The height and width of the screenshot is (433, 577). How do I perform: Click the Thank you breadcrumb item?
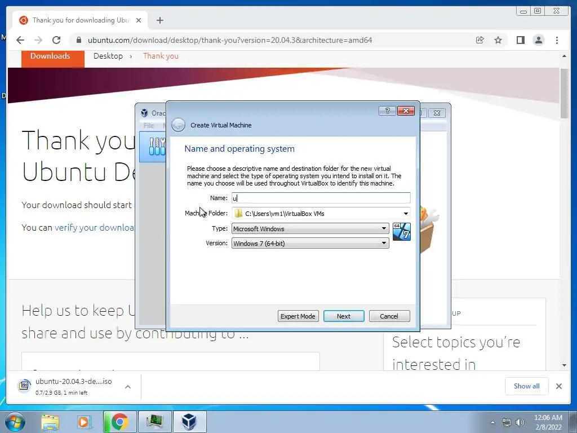(161, 56)
